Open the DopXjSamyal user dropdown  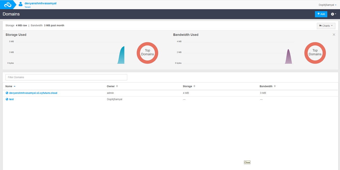[327, 5]
